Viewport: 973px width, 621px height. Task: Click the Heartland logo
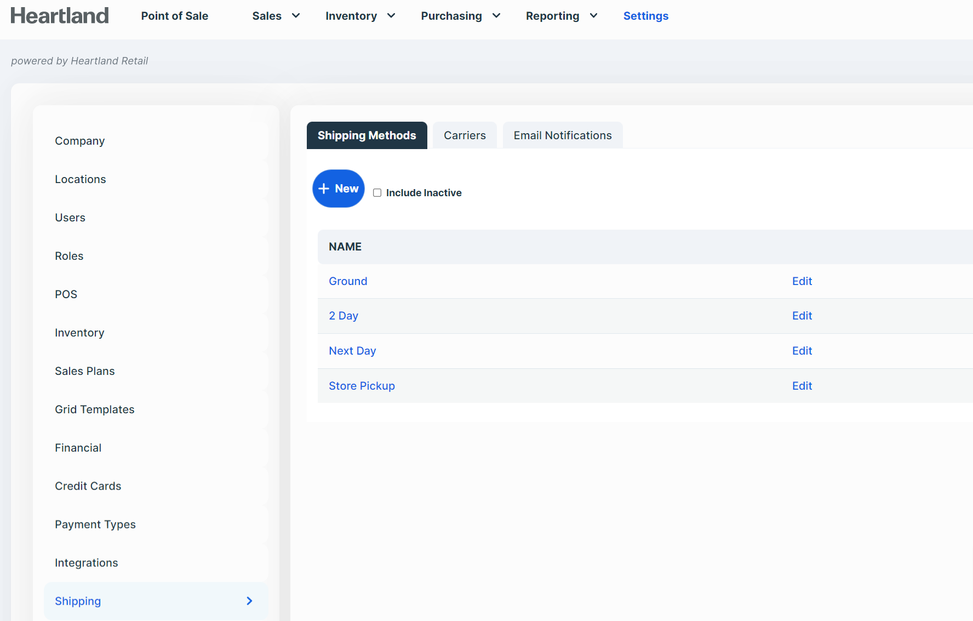pyautogui.click(x=60, y=16)
